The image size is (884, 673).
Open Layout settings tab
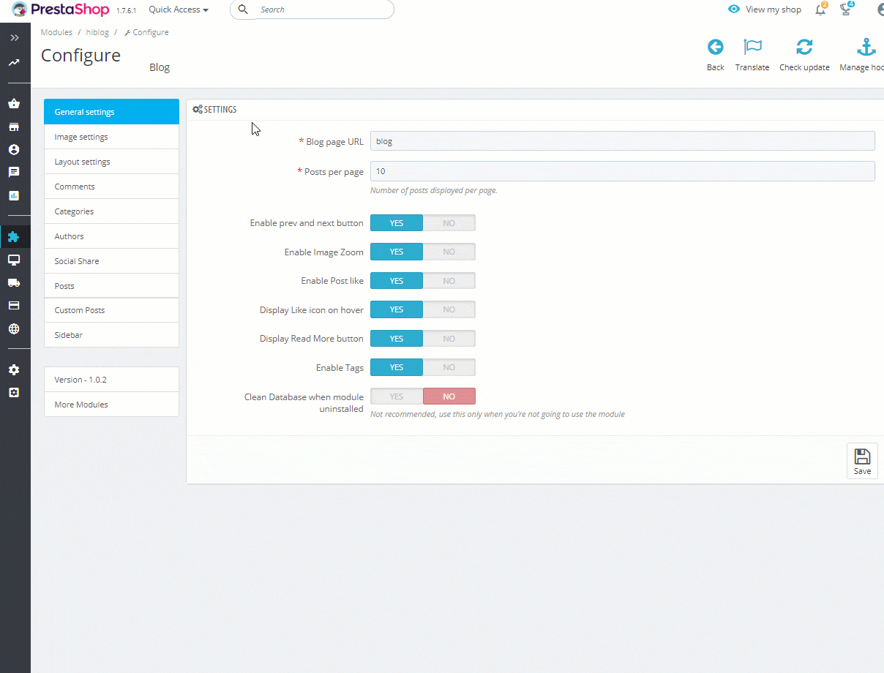(x=111, y=162)
